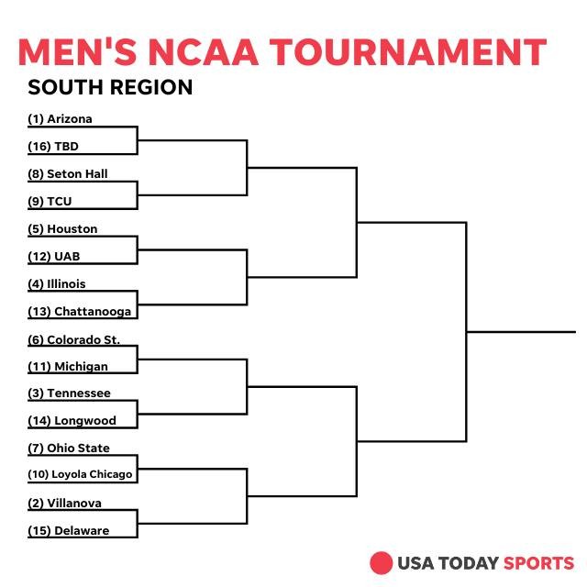
Task: Select (7) Ohio State in the bracket
Action: coord(69,448)
